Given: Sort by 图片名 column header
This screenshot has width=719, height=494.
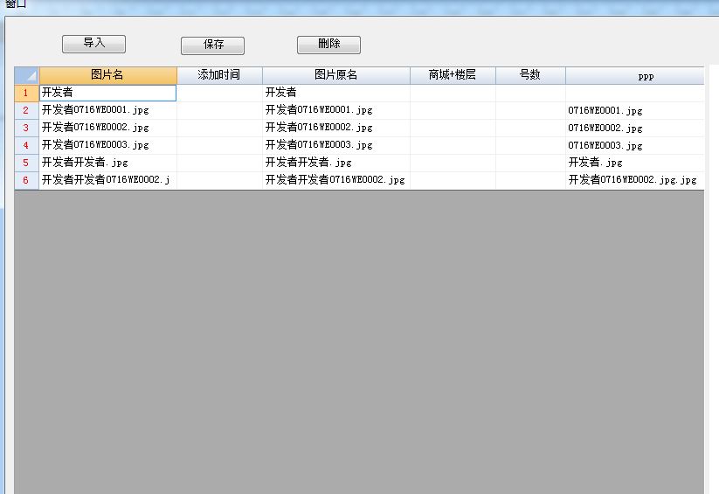Looking at the screenshot, I should pos(107,75).
